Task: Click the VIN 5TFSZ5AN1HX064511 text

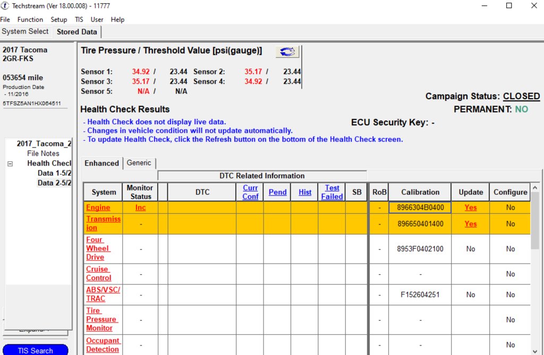Action: tap(31, 103)
